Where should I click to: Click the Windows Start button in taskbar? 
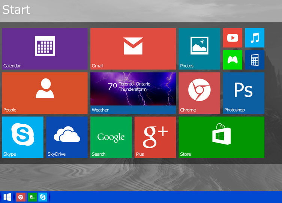click(x=7, y=197)
